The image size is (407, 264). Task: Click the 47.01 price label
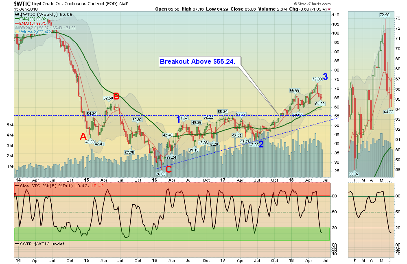pyautogui.click(x=237, y=136)
